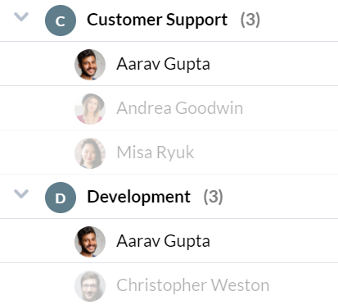Image resolution: width=338 pixels, height=305 pixels.
Task: Click the round D group icon
Action: click(x=61, y=198)
